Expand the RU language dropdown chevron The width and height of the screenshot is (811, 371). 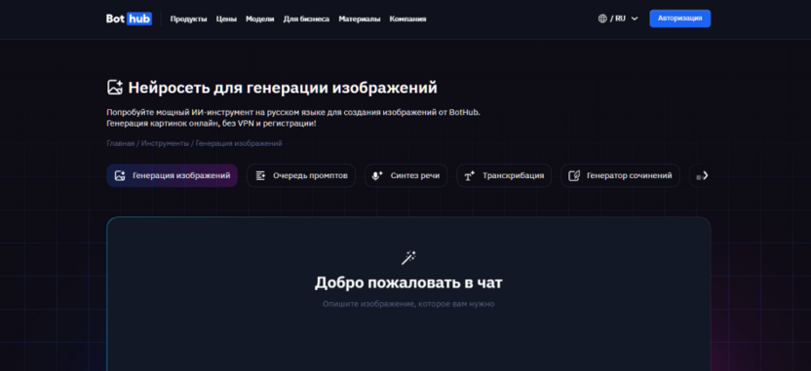pyautogui.click(x=635, y=19)
